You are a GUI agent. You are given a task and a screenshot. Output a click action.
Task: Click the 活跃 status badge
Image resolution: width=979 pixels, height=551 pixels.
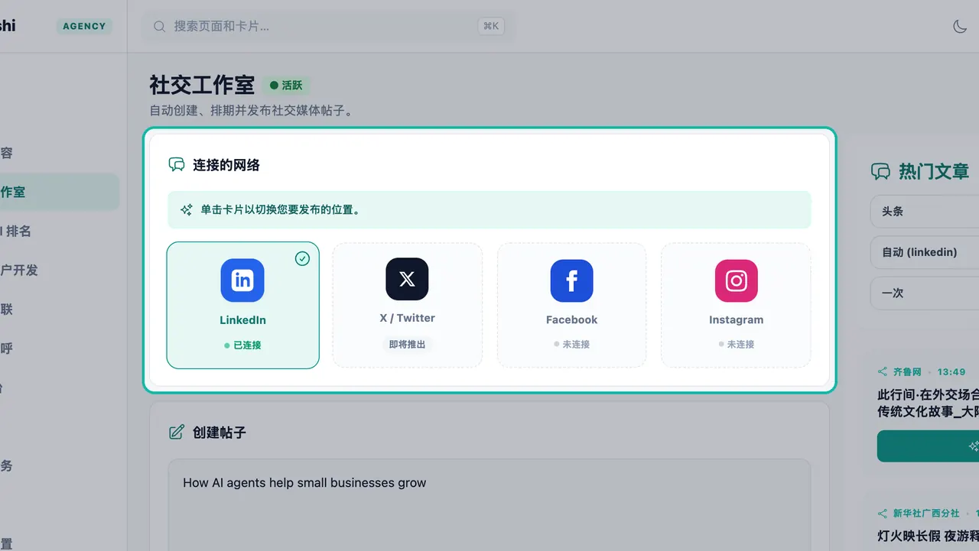click(x=287, y=86)
